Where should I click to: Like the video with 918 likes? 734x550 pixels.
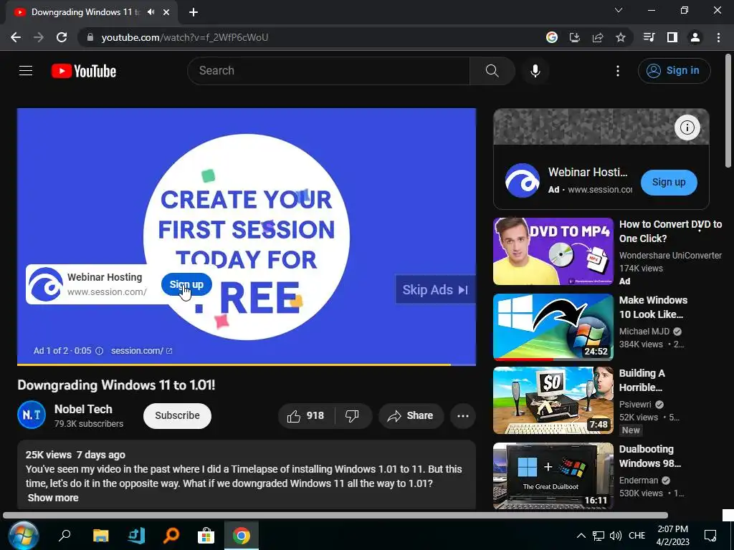click(306, 416)
